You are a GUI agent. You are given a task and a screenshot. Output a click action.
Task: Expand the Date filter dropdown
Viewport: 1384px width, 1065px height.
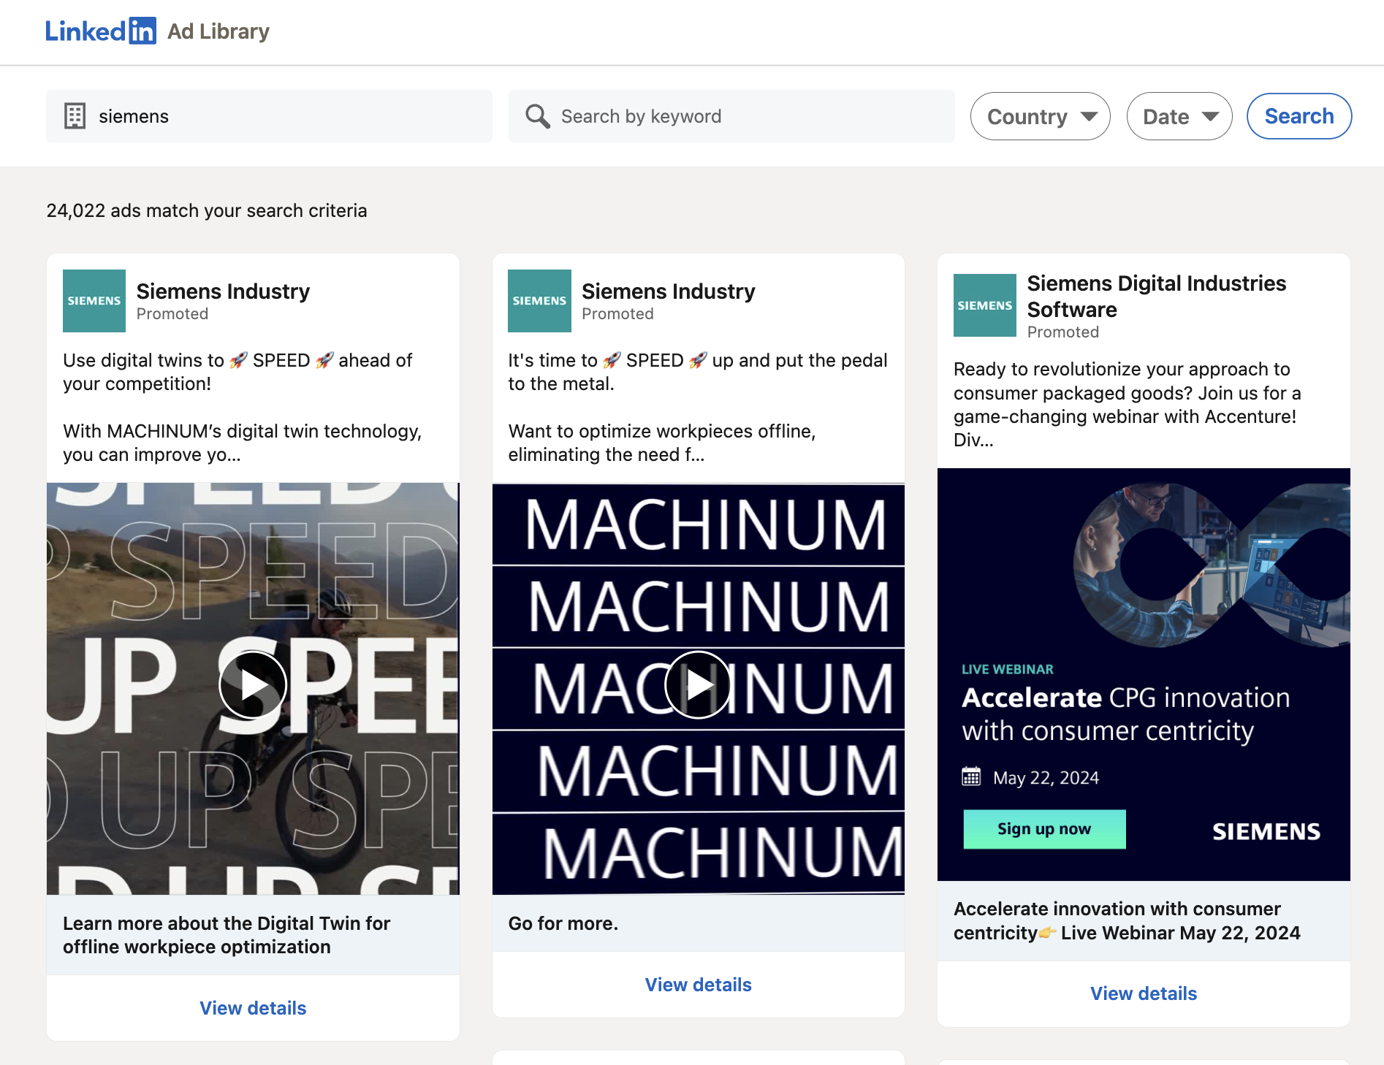(1179, 116)
